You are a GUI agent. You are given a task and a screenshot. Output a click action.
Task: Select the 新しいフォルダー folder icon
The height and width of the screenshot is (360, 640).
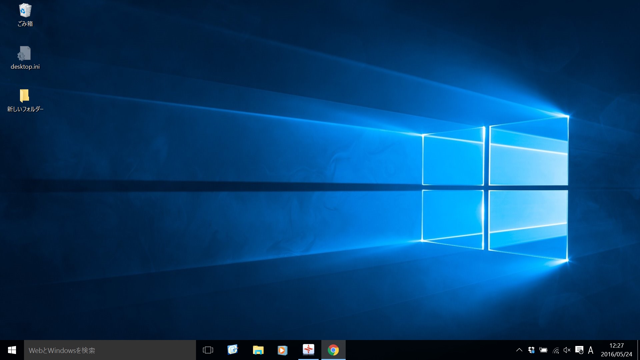pyautogui.click(x=25, y=100)
